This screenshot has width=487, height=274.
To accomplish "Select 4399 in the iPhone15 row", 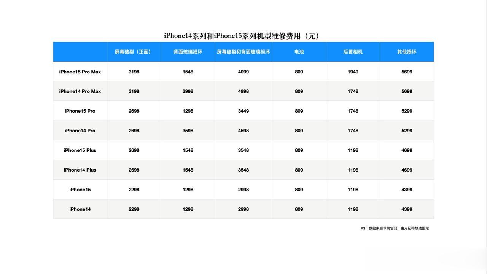I will point(407,190).
